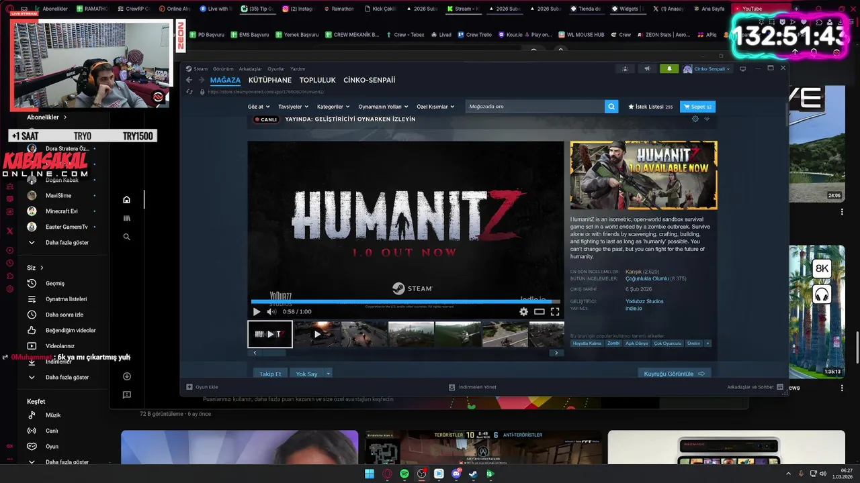
Task: Expand the Özel Kısımlar dropdown
Action: tap(435, 107)
